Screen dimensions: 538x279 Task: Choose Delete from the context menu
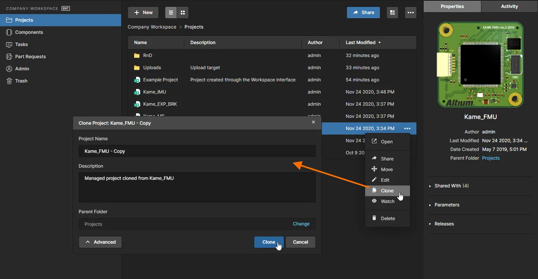[388, 219]
